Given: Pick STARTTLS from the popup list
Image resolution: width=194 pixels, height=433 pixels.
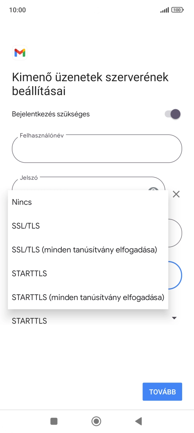Looking at the screenshot, I should 29,273.
